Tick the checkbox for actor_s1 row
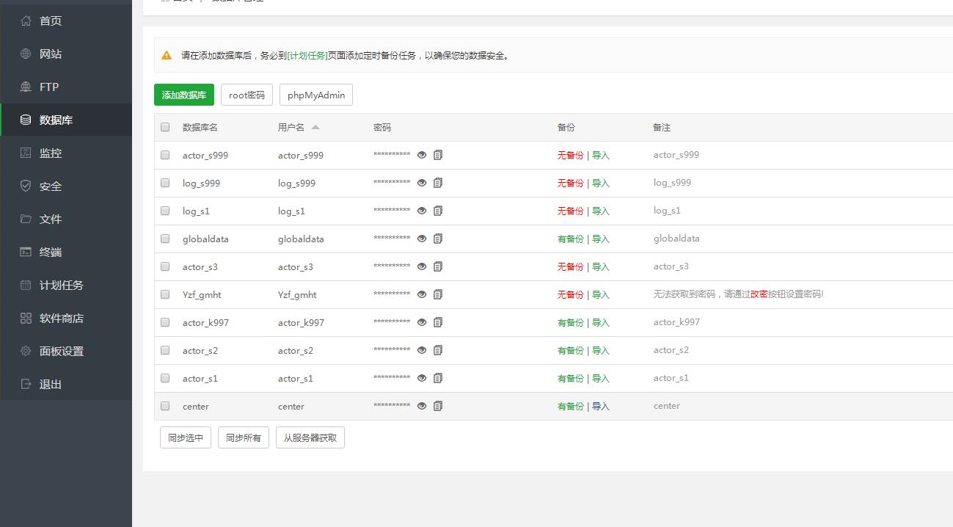This screenshot has width=953, height=527. tap(165, 378)
